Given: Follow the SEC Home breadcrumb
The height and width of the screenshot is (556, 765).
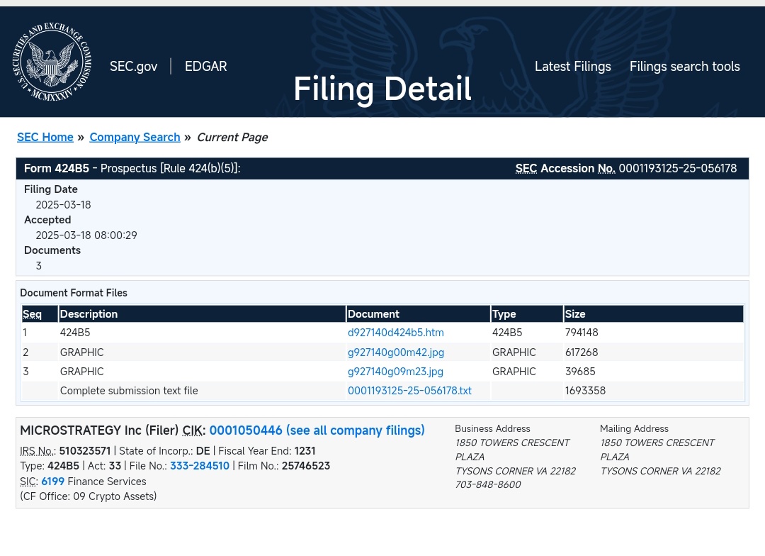Looking at the screenshot, I should point(45,138).
